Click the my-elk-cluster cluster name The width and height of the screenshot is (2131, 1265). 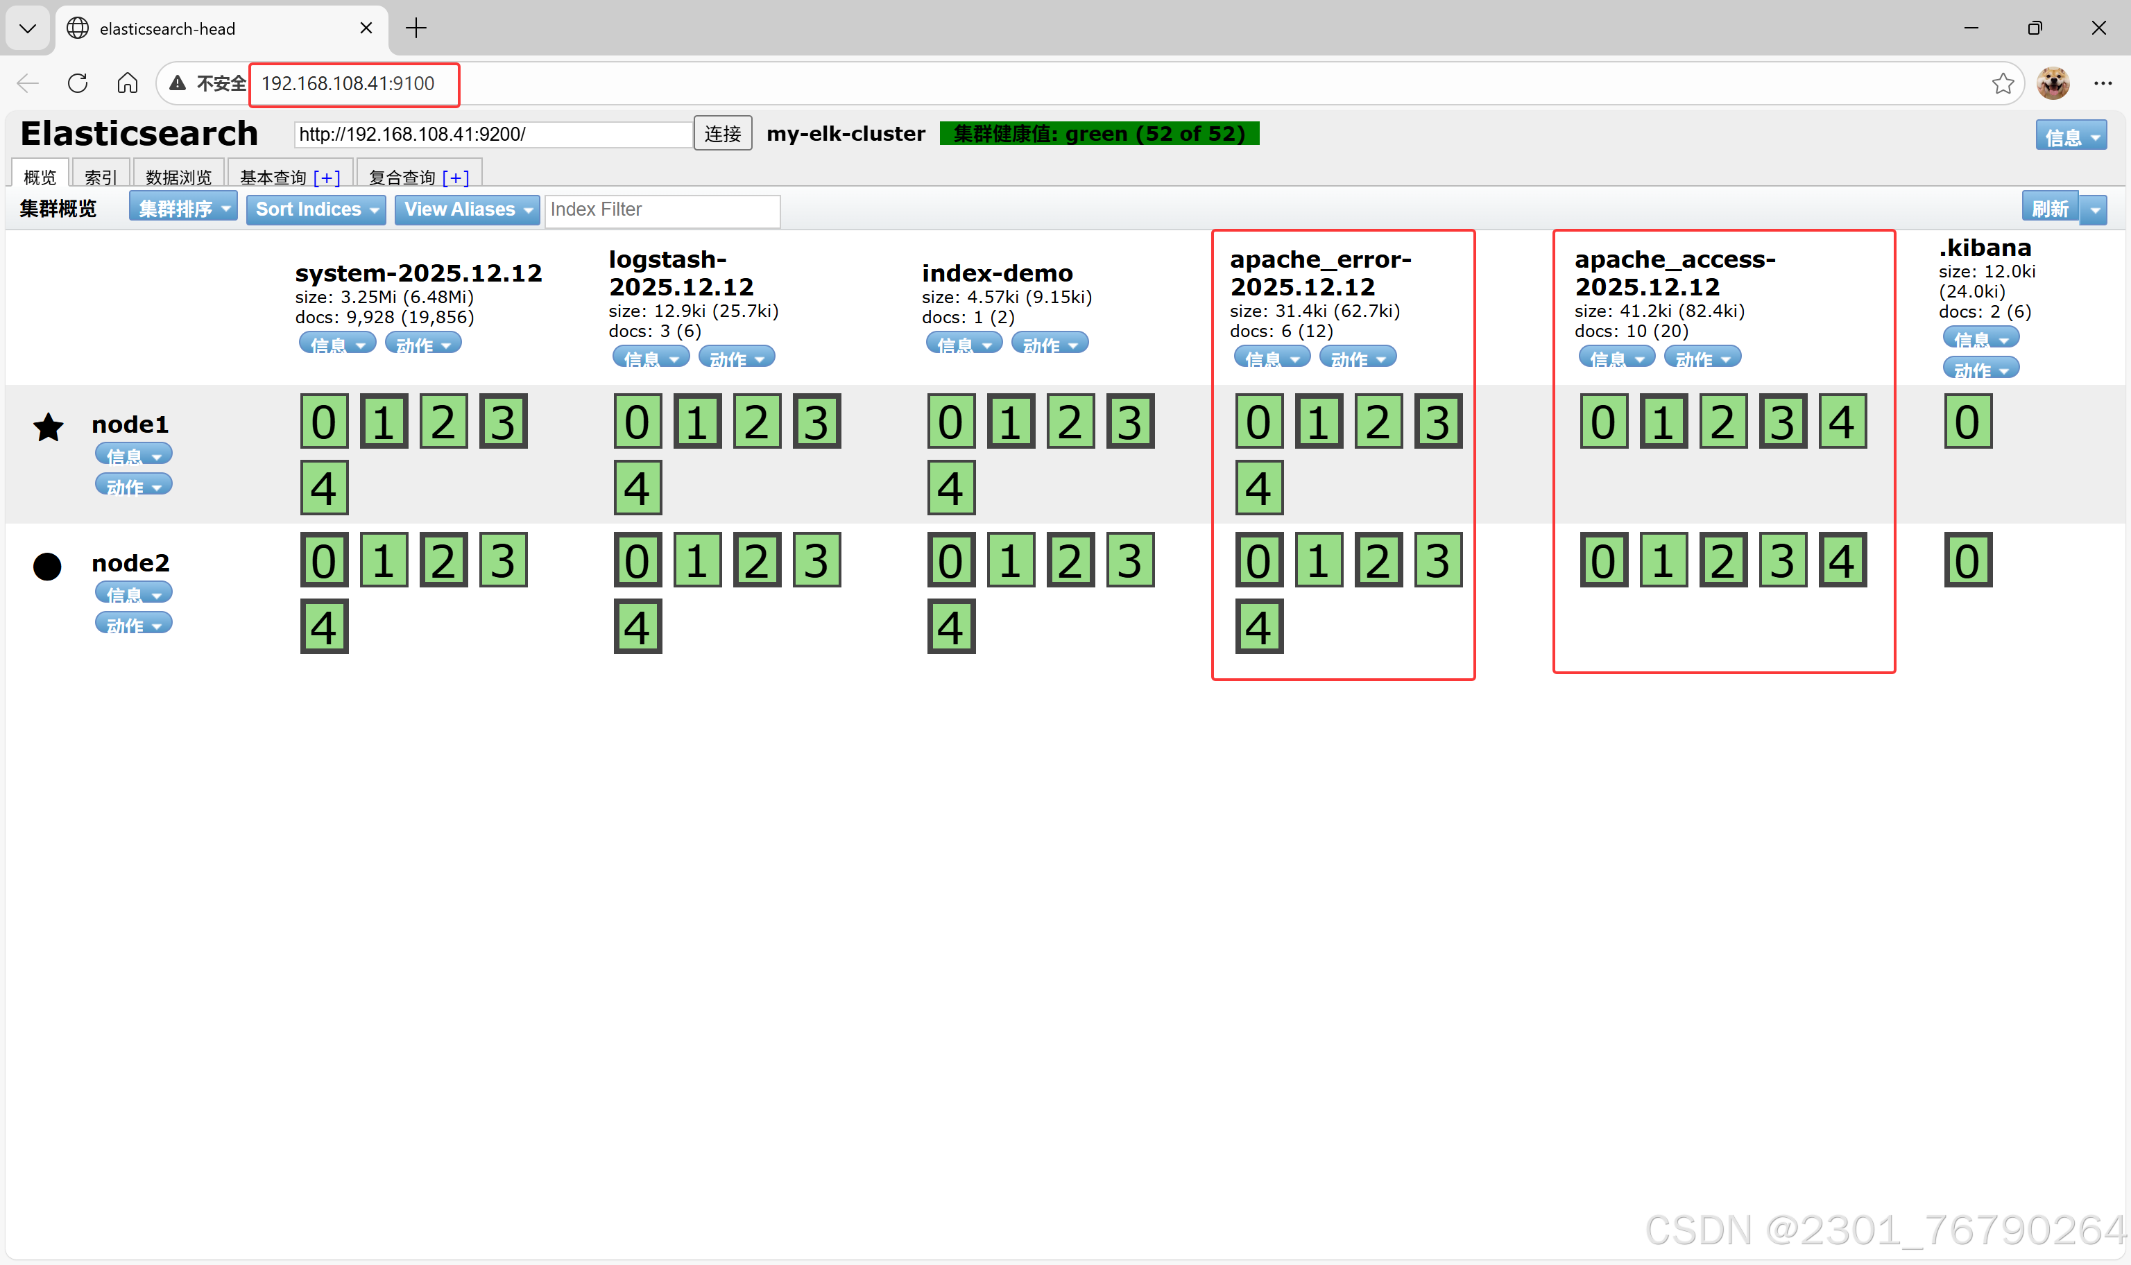click(x=846, y=134)
